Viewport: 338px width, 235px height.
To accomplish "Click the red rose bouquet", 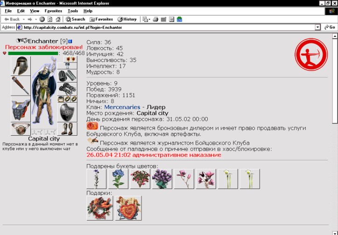I will tap(140, 179).
